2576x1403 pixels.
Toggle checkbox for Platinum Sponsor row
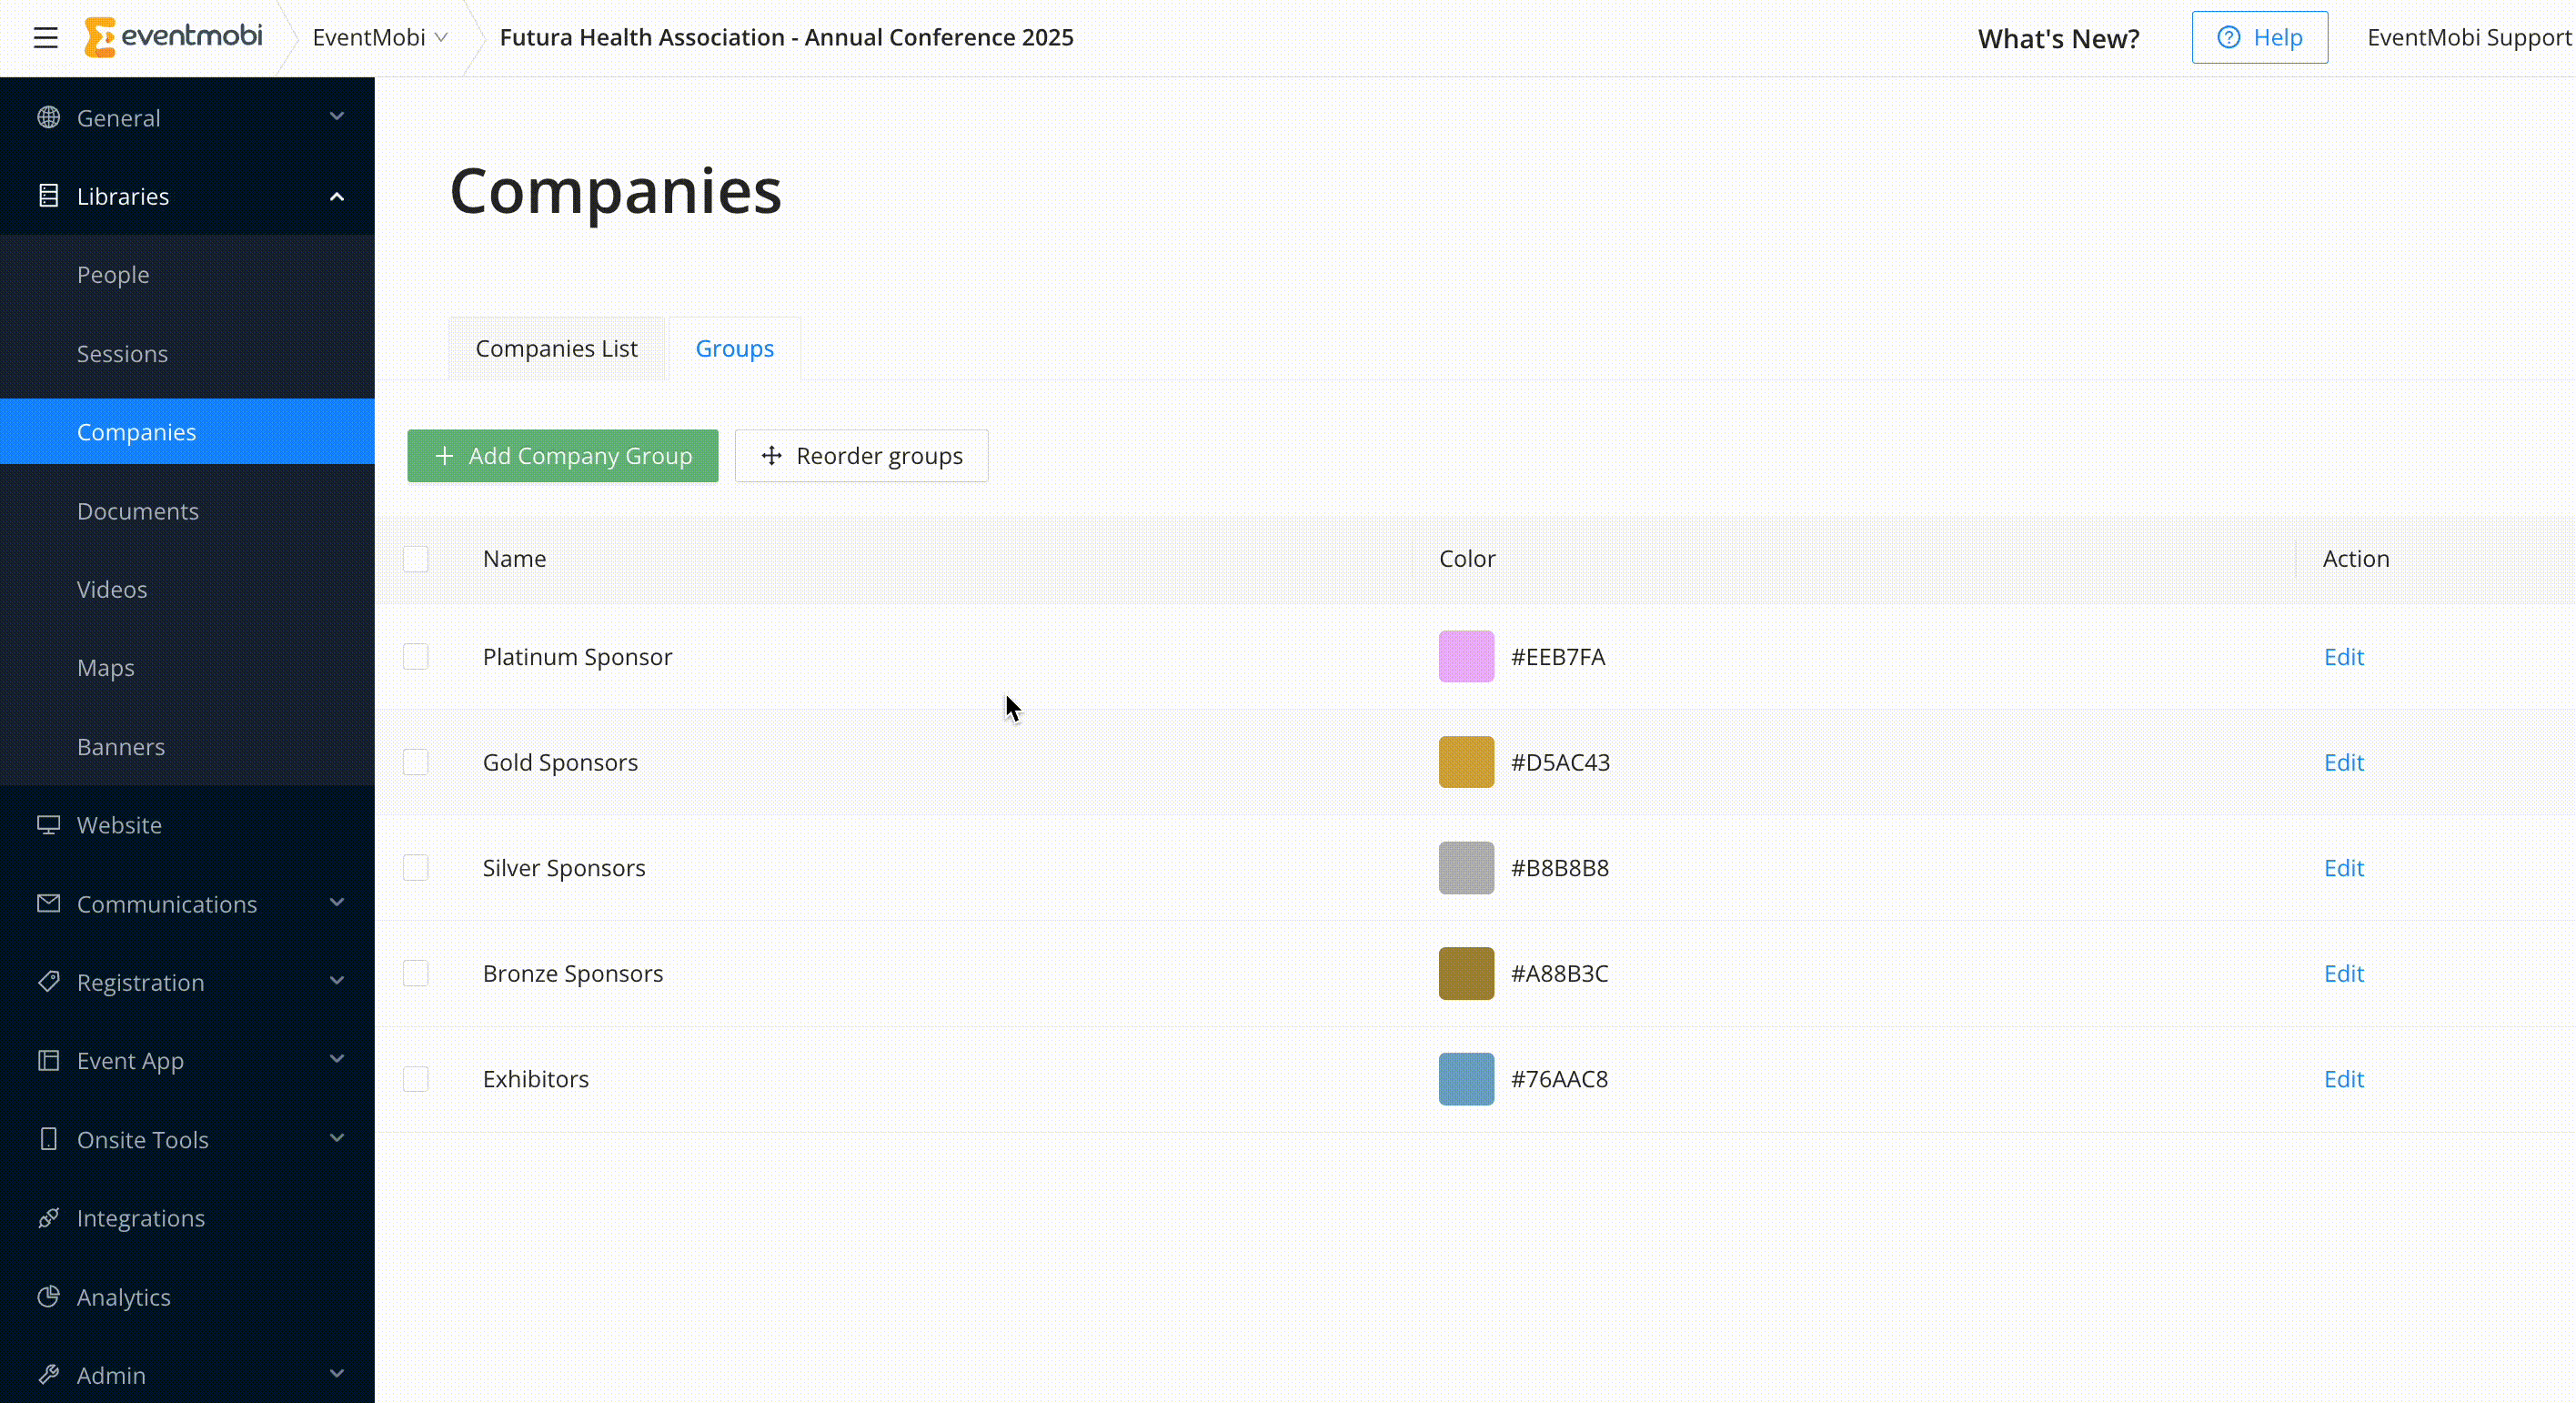click(x=416, y=655)
